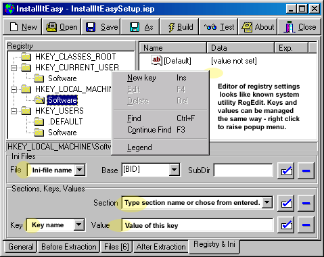Remove Key/Value entry with its minus button

[x=306, y=225]
